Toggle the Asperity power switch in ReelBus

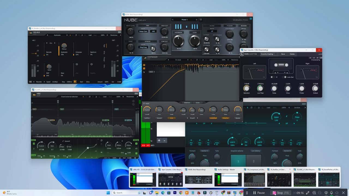pyautogui.click(x=91, y=64)
